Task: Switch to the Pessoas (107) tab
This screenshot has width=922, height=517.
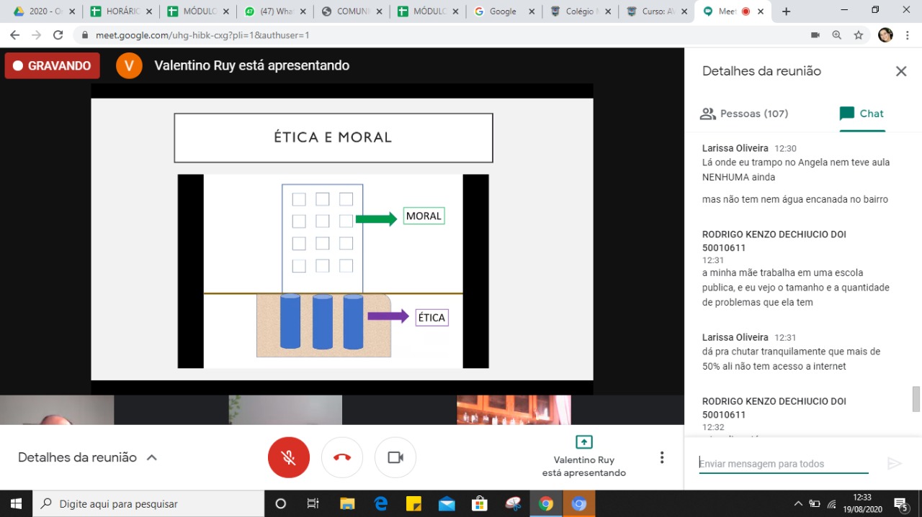Action: click(744, 114)
